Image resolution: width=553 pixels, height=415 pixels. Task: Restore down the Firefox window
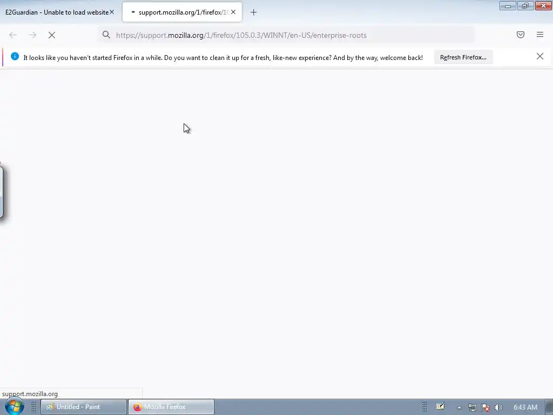tap(525, 5)
